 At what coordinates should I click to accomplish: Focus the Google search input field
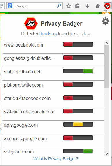(x=36, y=6)
